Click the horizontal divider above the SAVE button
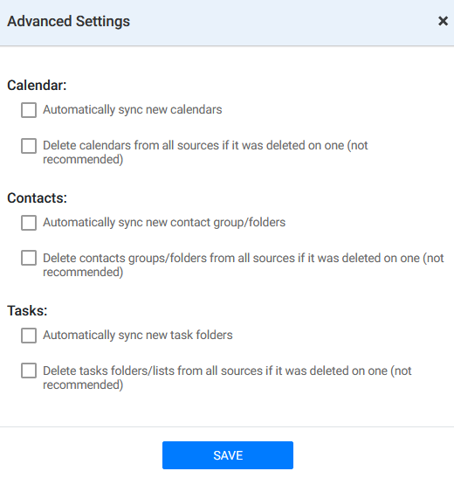This screenshot has width=454, height=478. coord(227,426)
